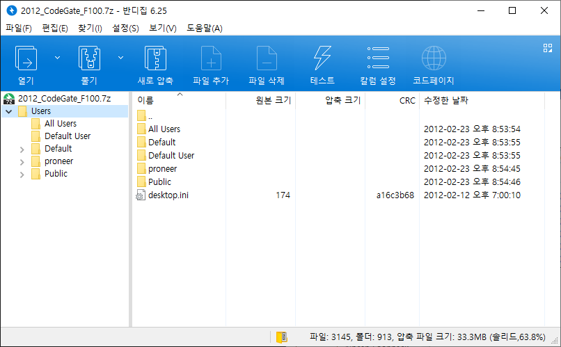The width and height of the screenshot is (561, 347).
Task: Click the desktop.ini file icon
Action: click(x=141, y=195)
